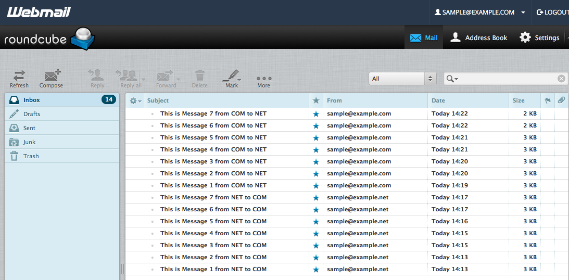Click the Forward toolbar icon

(166, 79)
